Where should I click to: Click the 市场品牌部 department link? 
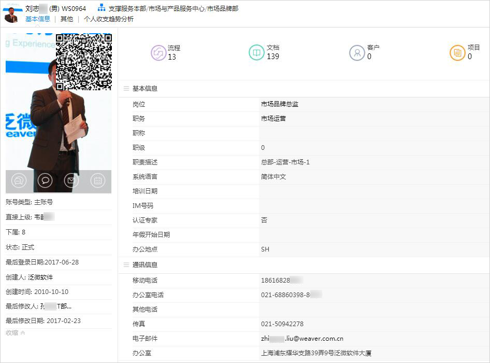223,9
